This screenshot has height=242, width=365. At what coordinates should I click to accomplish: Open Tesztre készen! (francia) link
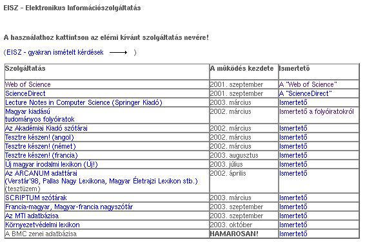(41, 155)
